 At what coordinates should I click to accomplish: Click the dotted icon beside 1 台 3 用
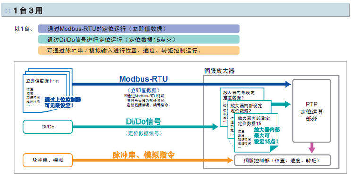click(8, 10)
